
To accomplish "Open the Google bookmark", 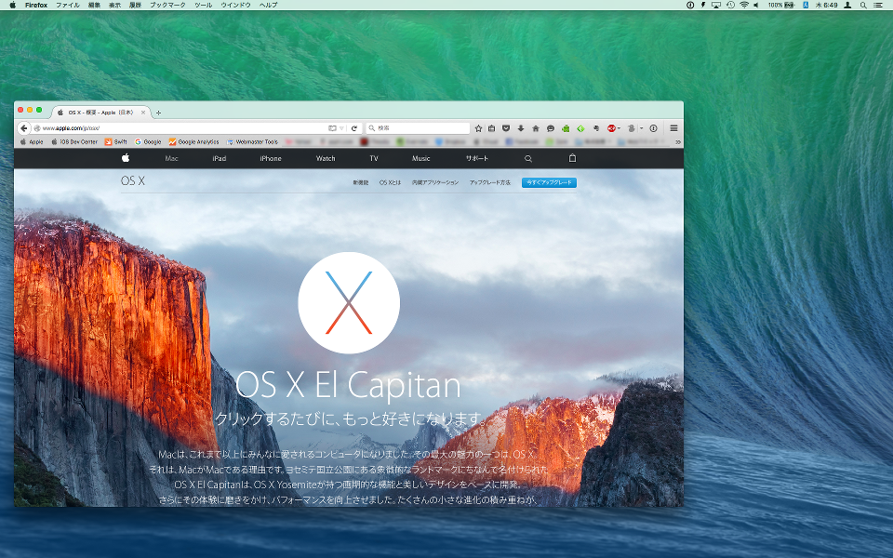I will 148,141.
